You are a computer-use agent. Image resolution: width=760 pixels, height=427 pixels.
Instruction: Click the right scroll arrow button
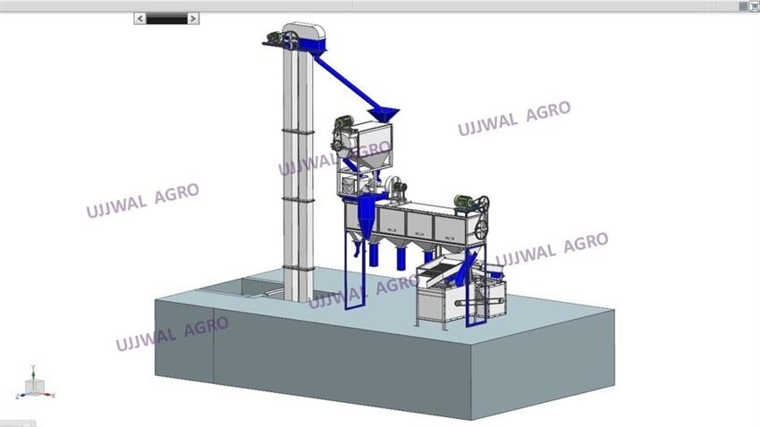pyautogui.click(x=194, y=18)
